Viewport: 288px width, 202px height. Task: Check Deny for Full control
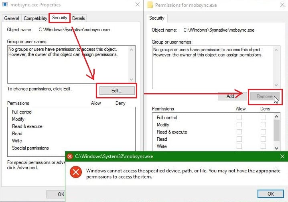coord(263,117)
